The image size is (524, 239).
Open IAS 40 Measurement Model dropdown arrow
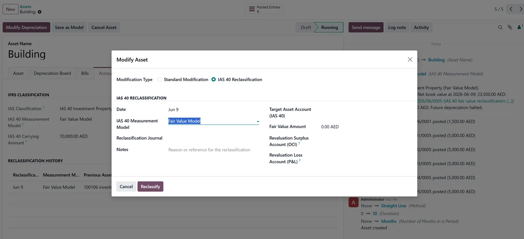pos(258,121)
